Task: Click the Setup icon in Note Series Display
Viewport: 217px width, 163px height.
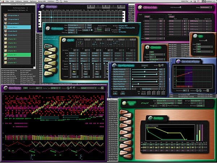Action: [208, 90]
